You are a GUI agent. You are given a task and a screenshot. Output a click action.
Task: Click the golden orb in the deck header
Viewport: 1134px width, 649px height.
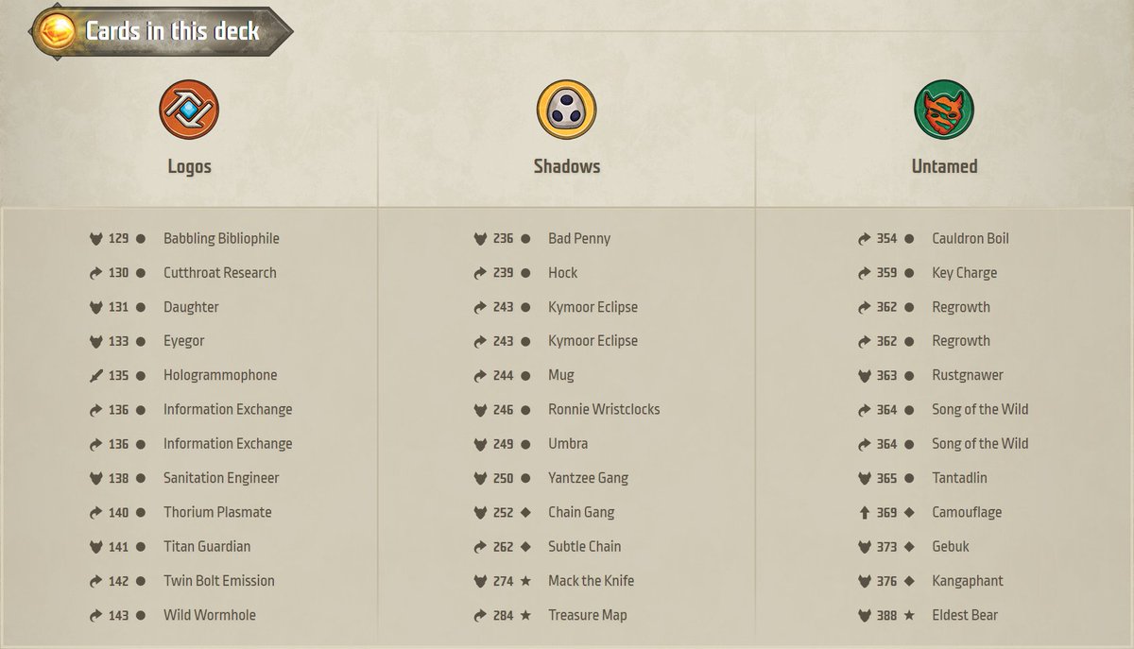[x=59, y=31]
